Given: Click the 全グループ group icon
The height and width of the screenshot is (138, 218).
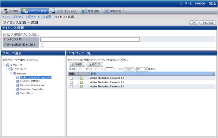Looking at the screenshot, I should tap(8, 65).
